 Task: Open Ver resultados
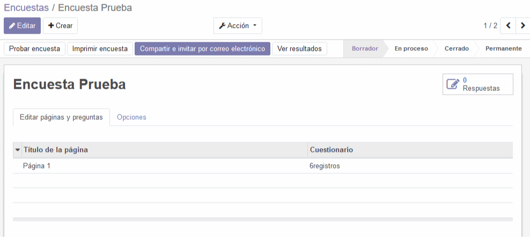299,49
